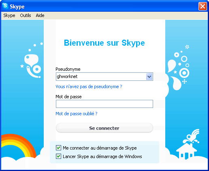
Task: Click the speech bubble decoration on left
Action: coord(31,60)
